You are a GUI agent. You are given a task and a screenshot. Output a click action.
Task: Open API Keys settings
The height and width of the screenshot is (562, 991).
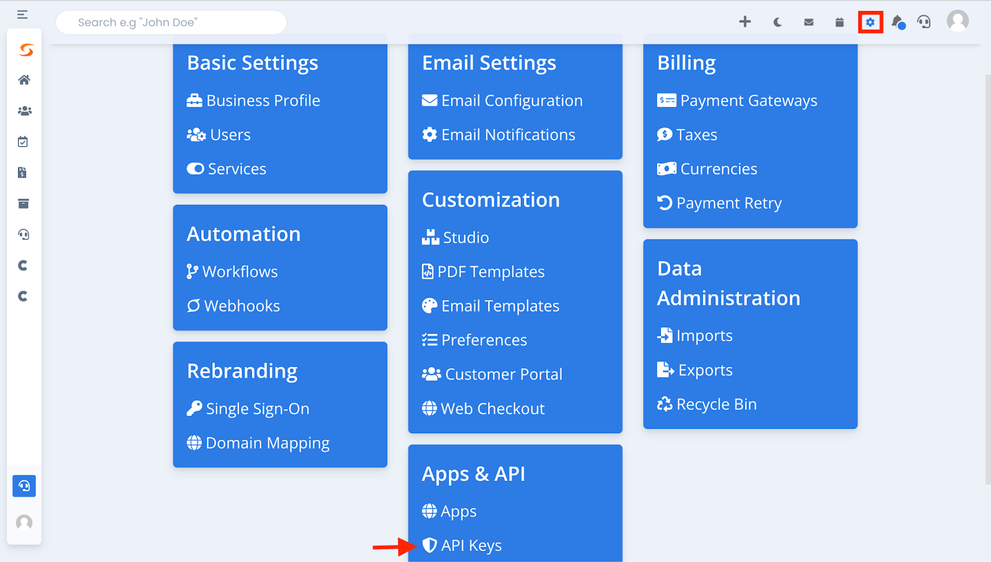462,545
